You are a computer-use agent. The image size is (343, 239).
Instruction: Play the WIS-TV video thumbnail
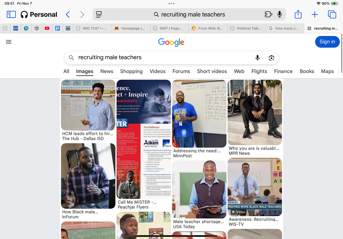pyautogui.click(x=254, y=187)
